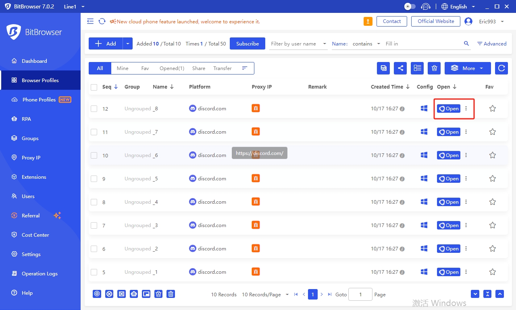Switch to the Fav tab
Screen dimensions: 516x310
click(x=145, y=68)
